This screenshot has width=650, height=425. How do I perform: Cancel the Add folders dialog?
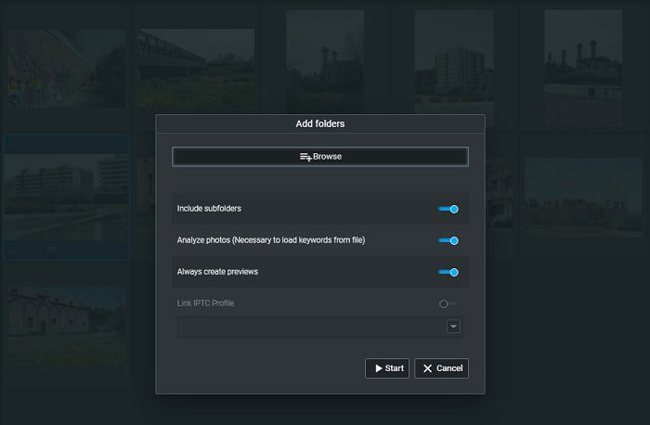441,368
